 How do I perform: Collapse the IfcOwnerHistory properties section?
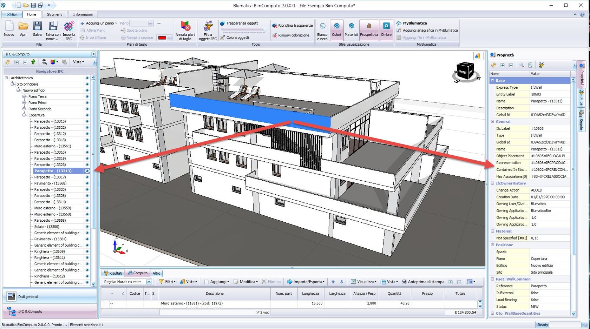pyautogui.click(x=492, y=183)
